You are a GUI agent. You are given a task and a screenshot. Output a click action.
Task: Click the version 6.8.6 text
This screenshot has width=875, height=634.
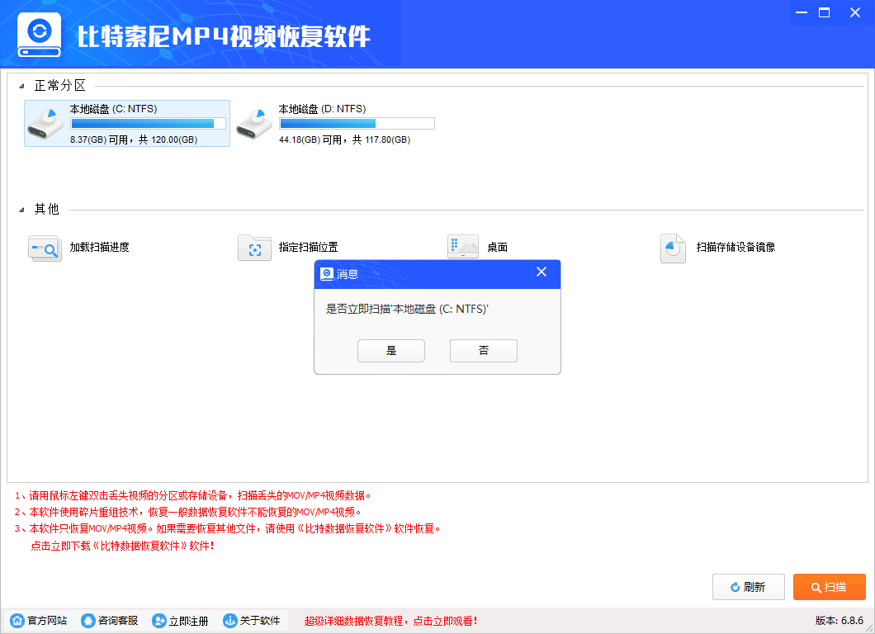[x=840, y=621]
